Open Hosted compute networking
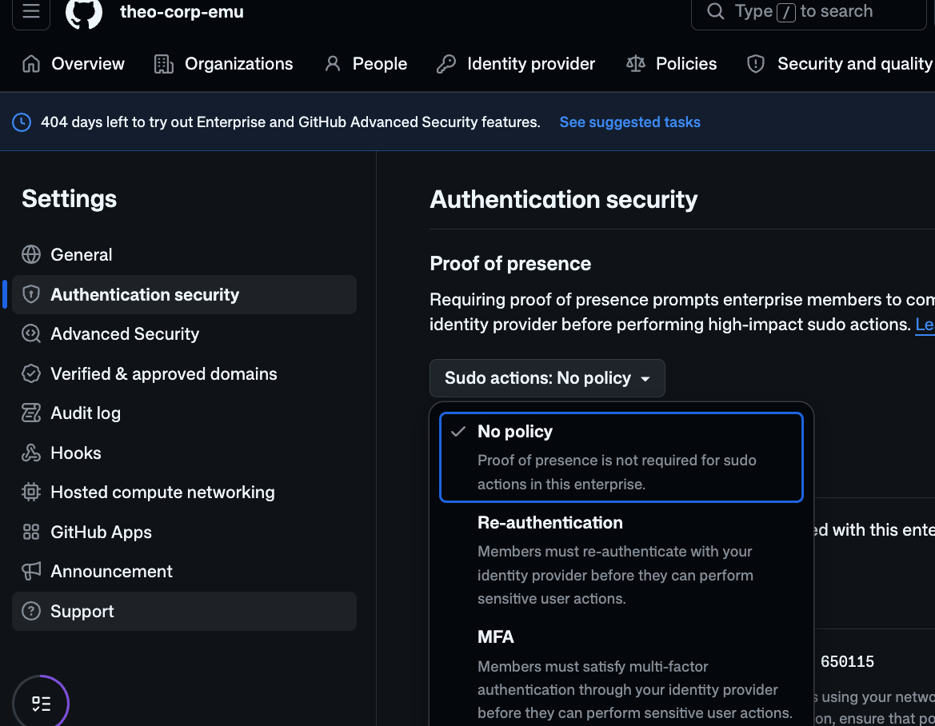 pyautogui.click(x=184, y=493)
